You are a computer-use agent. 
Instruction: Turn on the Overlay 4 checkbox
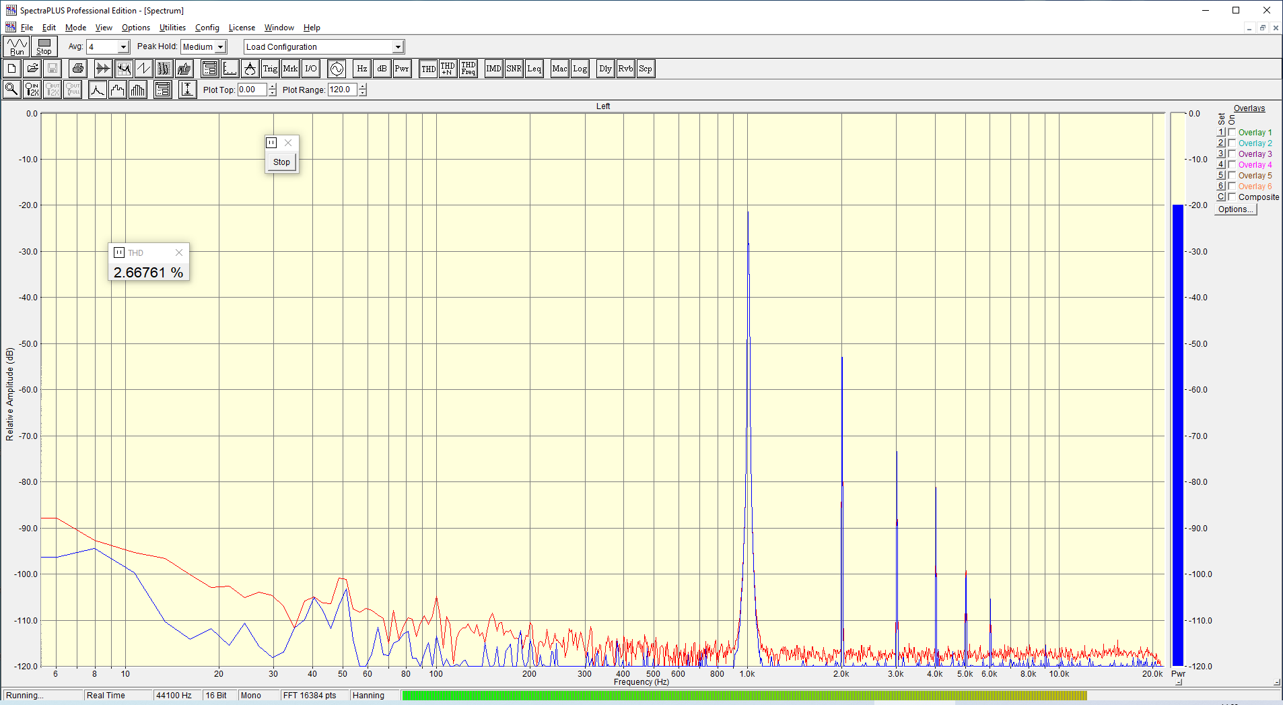1232,165
